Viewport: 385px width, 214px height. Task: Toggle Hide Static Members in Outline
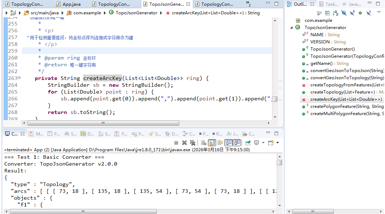click(x=352, y=13)
